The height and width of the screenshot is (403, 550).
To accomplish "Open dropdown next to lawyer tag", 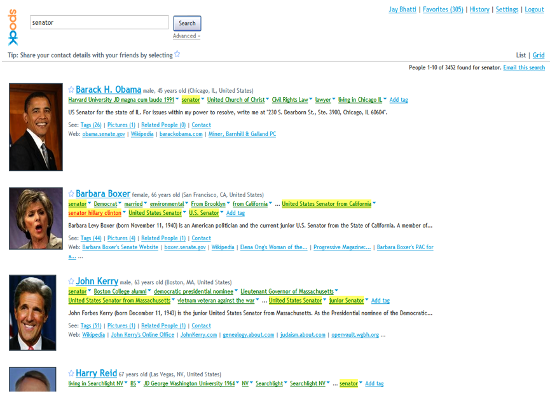I will point(334,99).
